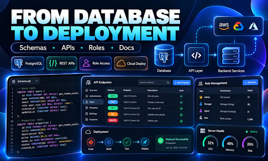This screenshot has width=268, height=161.
Task: Click the magnifier in Search endpoints
Action: pyautogui.click(x=168, y=82)
